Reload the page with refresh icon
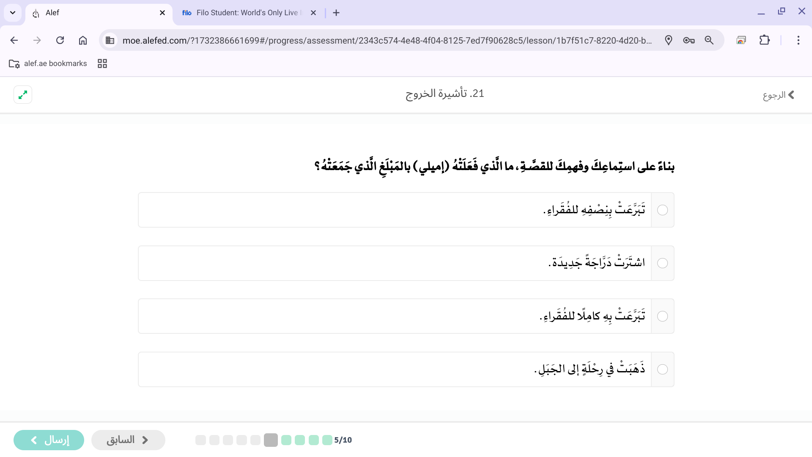Viewport: 812px width, 457px height. 60,40
